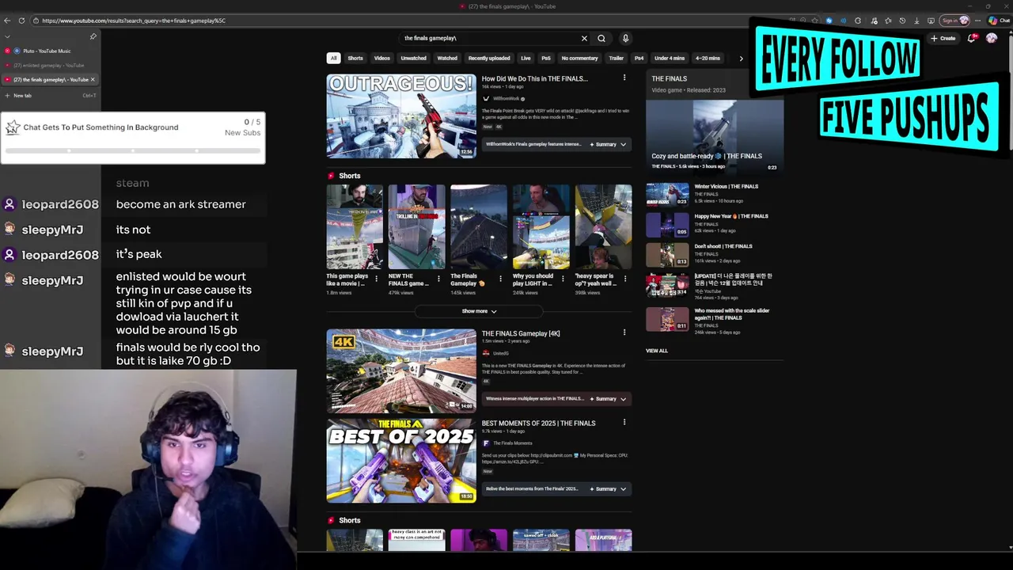The width and height of the screenshot is (1013, 570).
Task: Select No commentary filter chip
Action: (580, 58)
